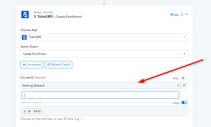Toggle the Course ID Map switch
Viewport: 211px width, 127px height.
pyautogui.click(x=184, y=78)
